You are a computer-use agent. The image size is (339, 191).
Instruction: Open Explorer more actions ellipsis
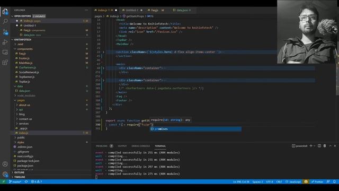coord(86,10)
